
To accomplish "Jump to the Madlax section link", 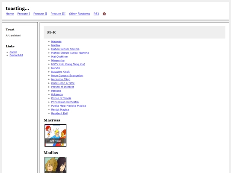I will coord(56,45).
